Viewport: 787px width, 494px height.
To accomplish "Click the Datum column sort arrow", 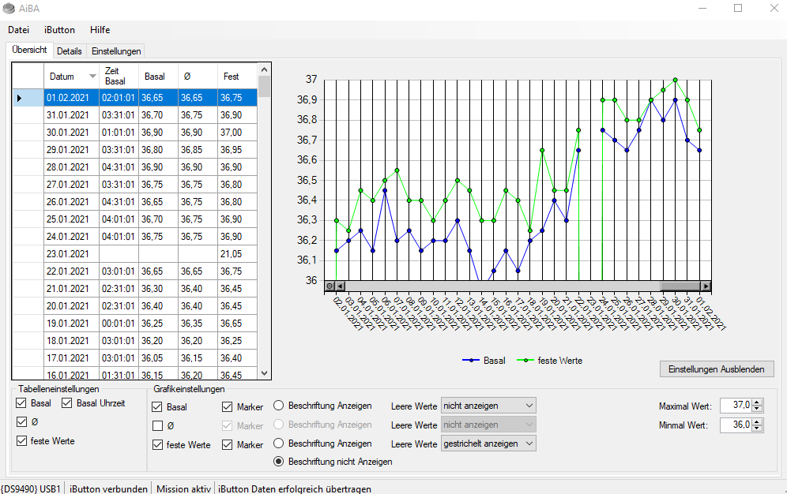I will coord(92,77).
